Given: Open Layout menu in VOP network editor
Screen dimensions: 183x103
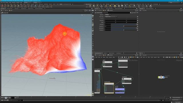Looking at the screenshot, I should (x=110, y=57).
